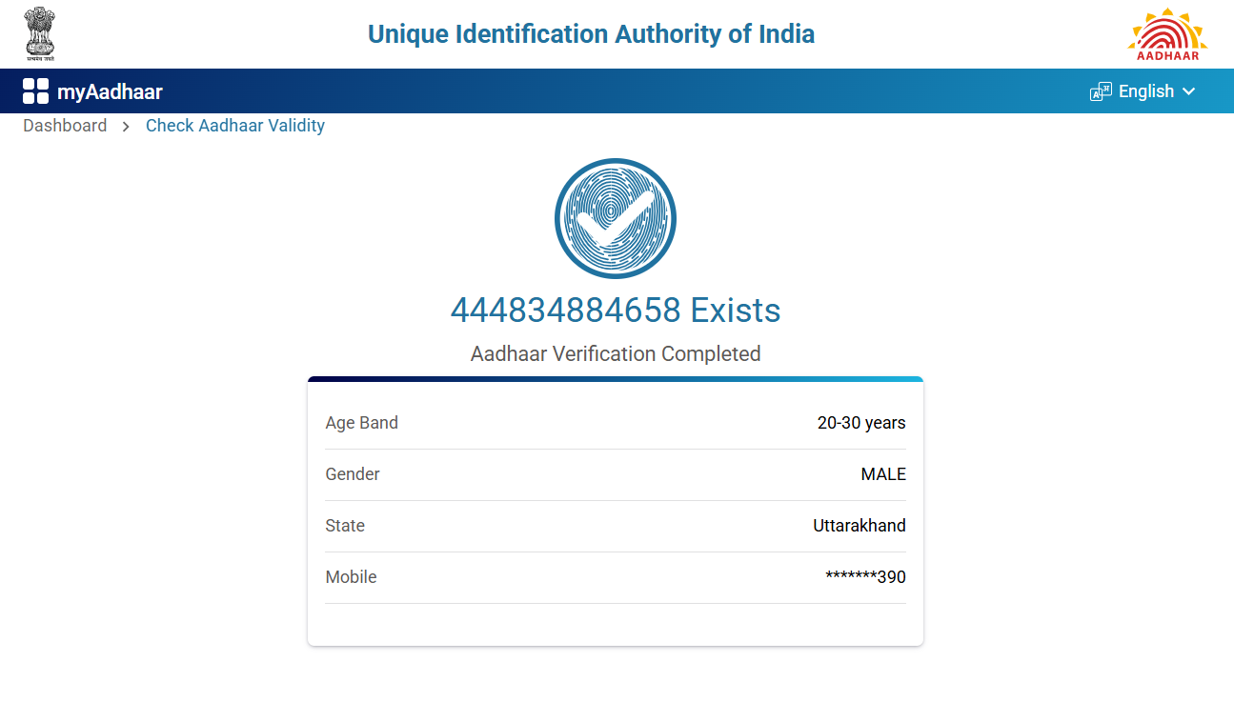The height and width of the screenshot is (702, 1234).
Task: Expand the English language dropdown arrow
Action: [x=1188, y=91]
